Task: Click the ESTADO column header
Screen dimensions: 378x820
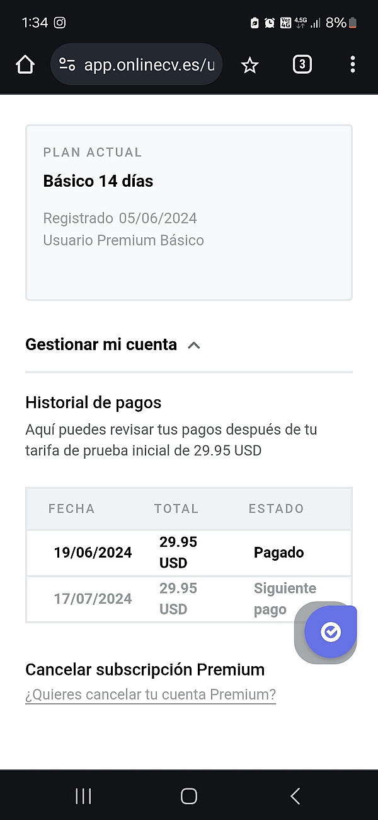Action: [x=276, y=509]
